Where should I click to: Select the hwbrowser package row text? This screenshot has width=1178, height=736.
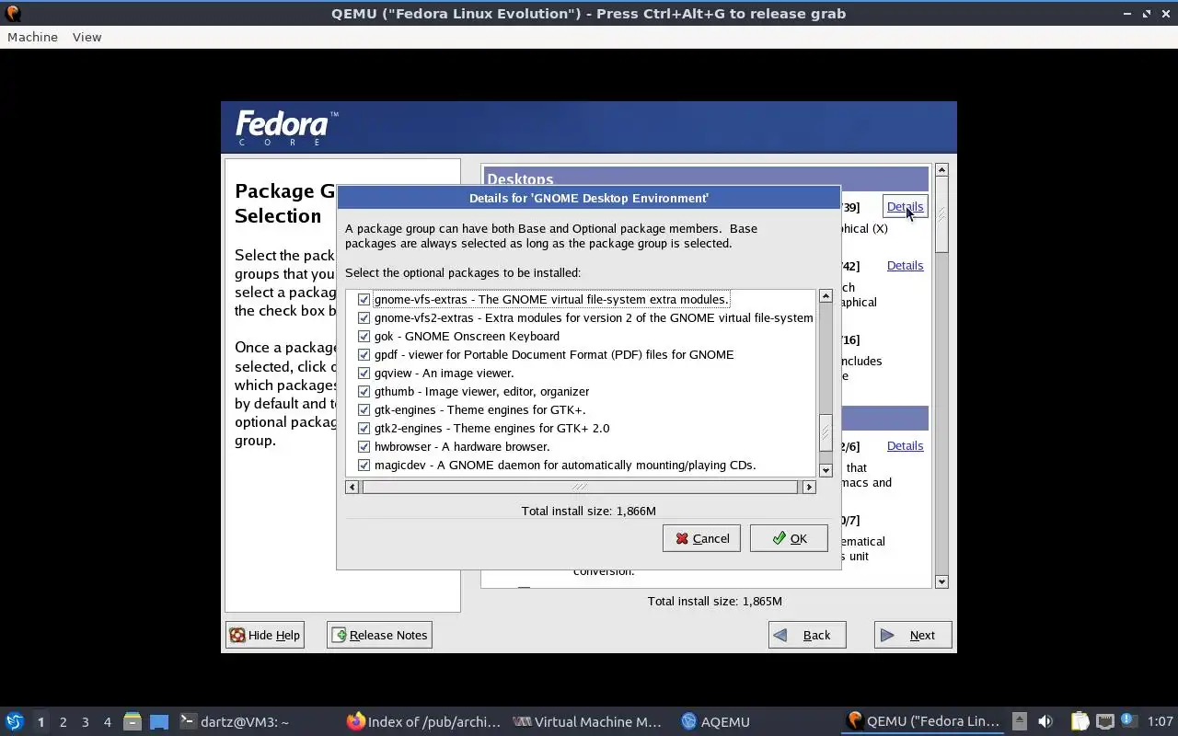462,447
